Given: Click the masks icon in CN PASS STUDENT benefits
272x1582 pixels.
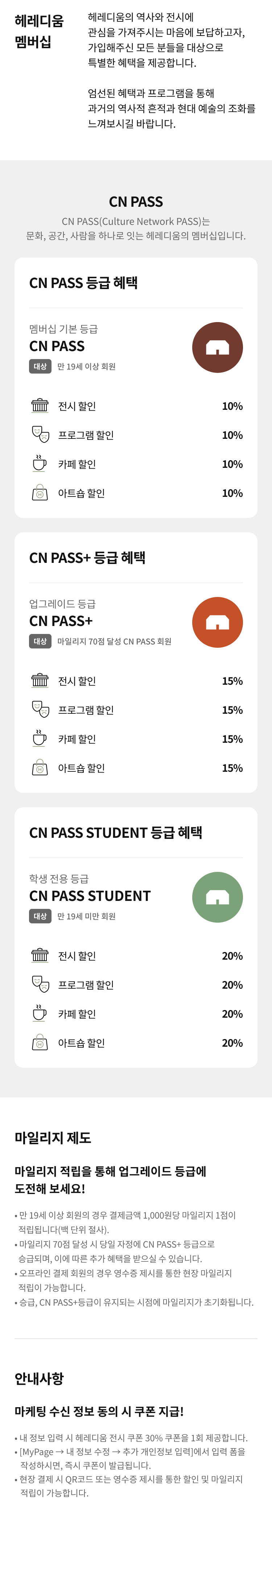Looking at the screenshot, I should 40,984.
